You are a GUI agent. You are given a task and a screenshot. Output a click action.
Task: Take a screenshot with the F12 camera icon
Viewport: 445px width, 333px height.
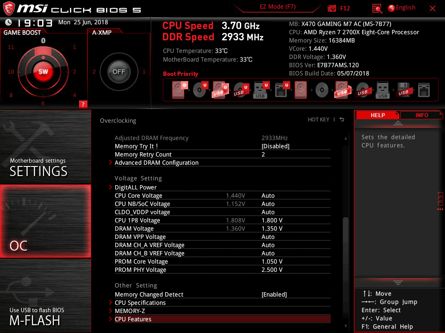point(332,9)
